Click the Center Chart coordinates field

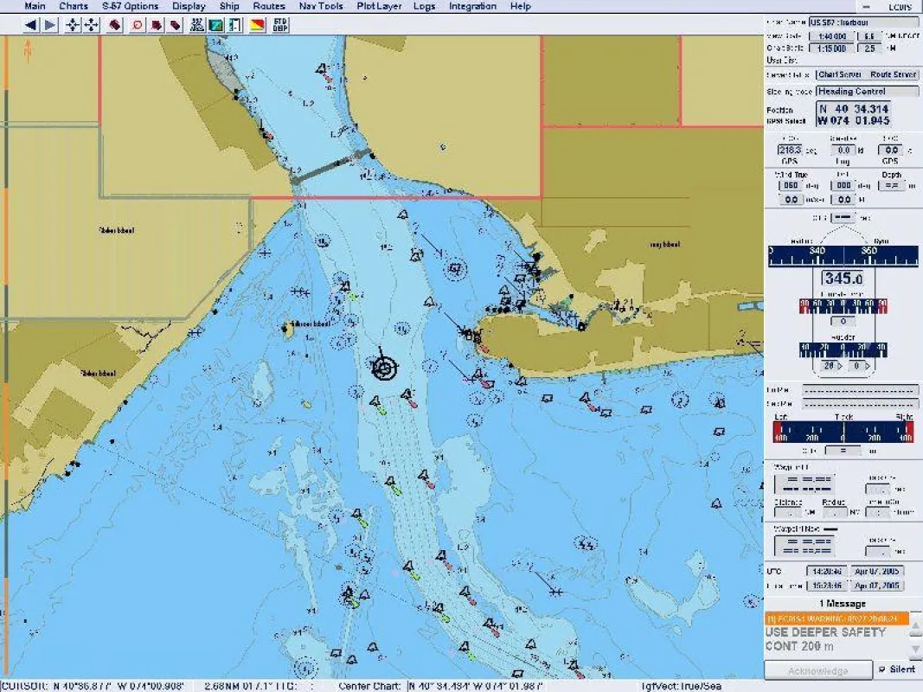[x=477, y=686]
